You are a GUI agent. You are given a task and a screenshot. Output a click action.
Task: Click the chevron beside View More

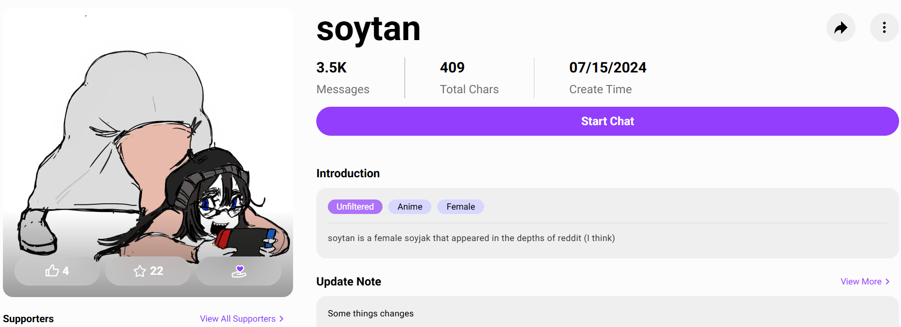pos(887,282)
